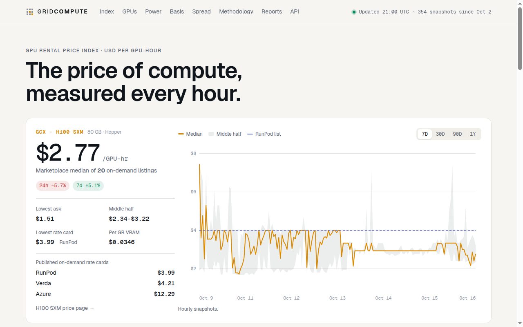Click the page's vertical scrollbar thumb
The image size is (523, 327).
[520, 38]
